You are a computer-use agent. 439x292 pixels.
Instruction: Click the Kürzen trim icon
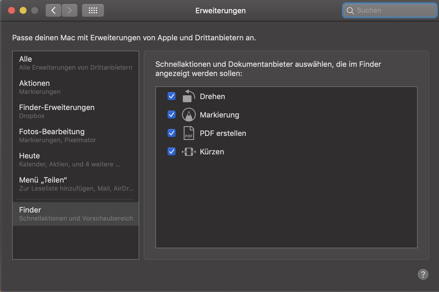(189, 151)
